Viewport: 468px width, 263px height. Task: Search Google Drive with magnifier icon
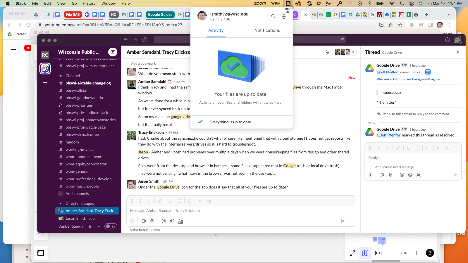click(273, 16)
